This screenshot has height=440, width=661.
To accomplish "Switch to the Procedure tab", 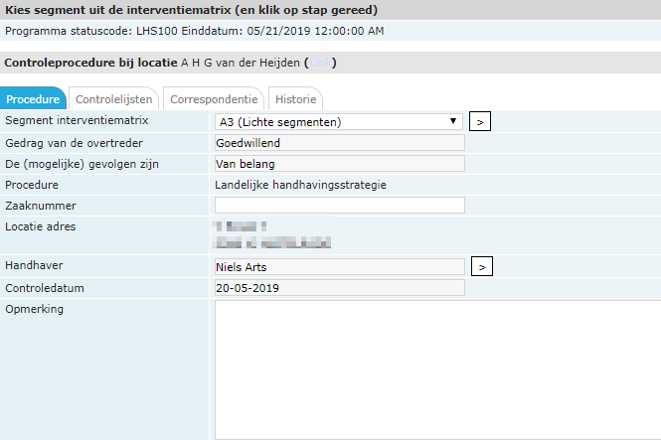I will (x=33, y=99).
